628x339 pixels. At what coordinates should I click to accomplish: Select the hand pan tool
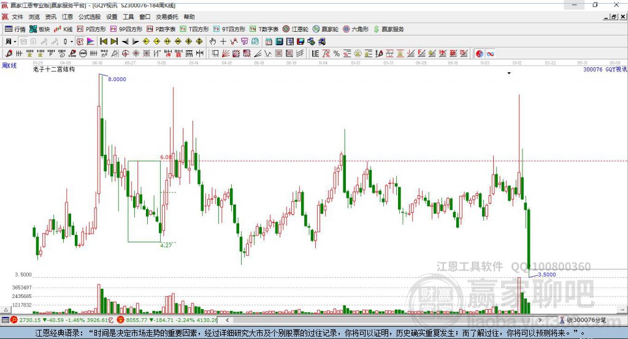pos(213,42)
